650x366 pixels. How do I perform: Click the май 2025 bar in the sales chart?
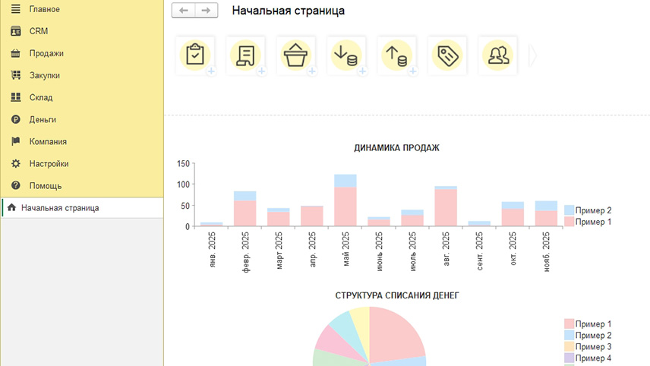point(346,200)
